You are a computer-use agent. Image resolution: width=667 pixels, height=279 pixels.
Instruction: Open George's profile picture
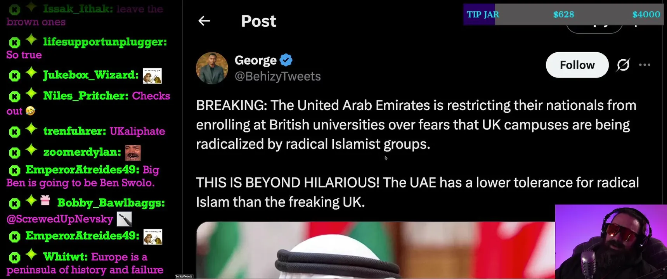point(212,68)
